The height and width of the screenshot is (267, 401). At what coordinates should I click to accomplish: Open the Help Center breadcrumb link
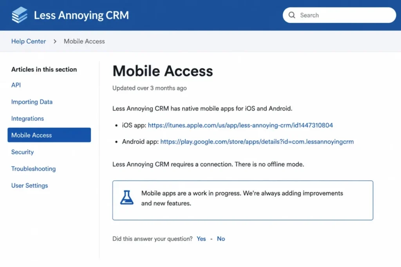tap(28, 41)
